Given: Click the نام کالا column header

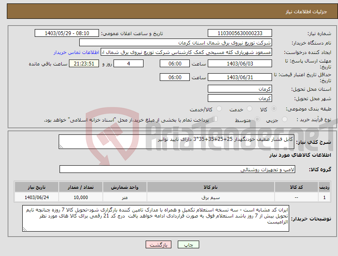Looking at the screenshot, I should tap(211, 187).
